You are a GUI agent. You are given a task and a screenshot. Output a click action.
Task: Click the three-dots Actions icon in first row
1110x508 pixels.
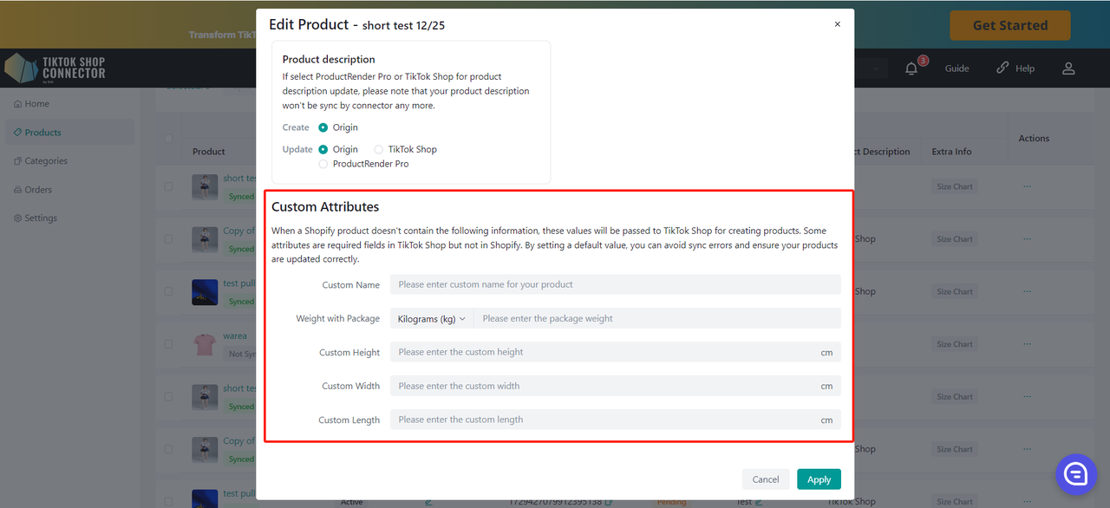(x=1027, y=186)
